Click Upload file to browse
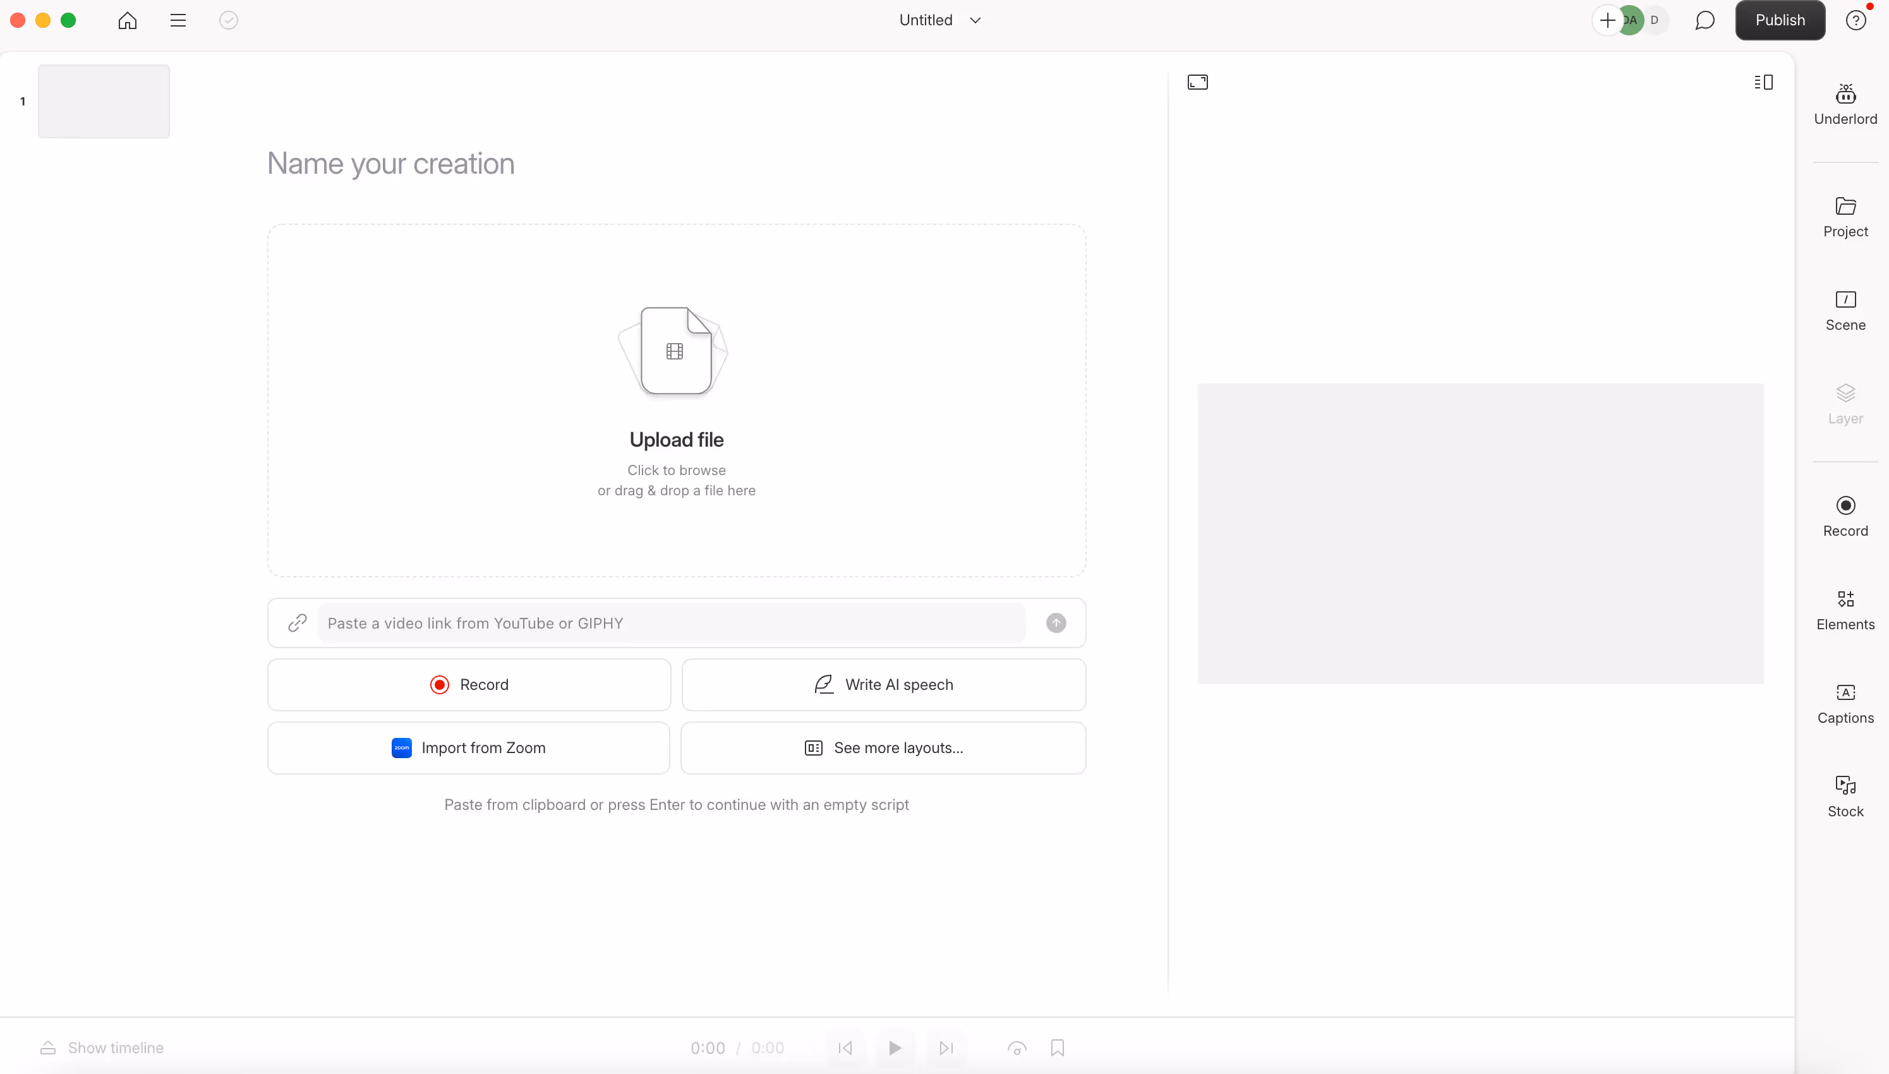Screen dimensions: 1889x1074 [677, 401]
